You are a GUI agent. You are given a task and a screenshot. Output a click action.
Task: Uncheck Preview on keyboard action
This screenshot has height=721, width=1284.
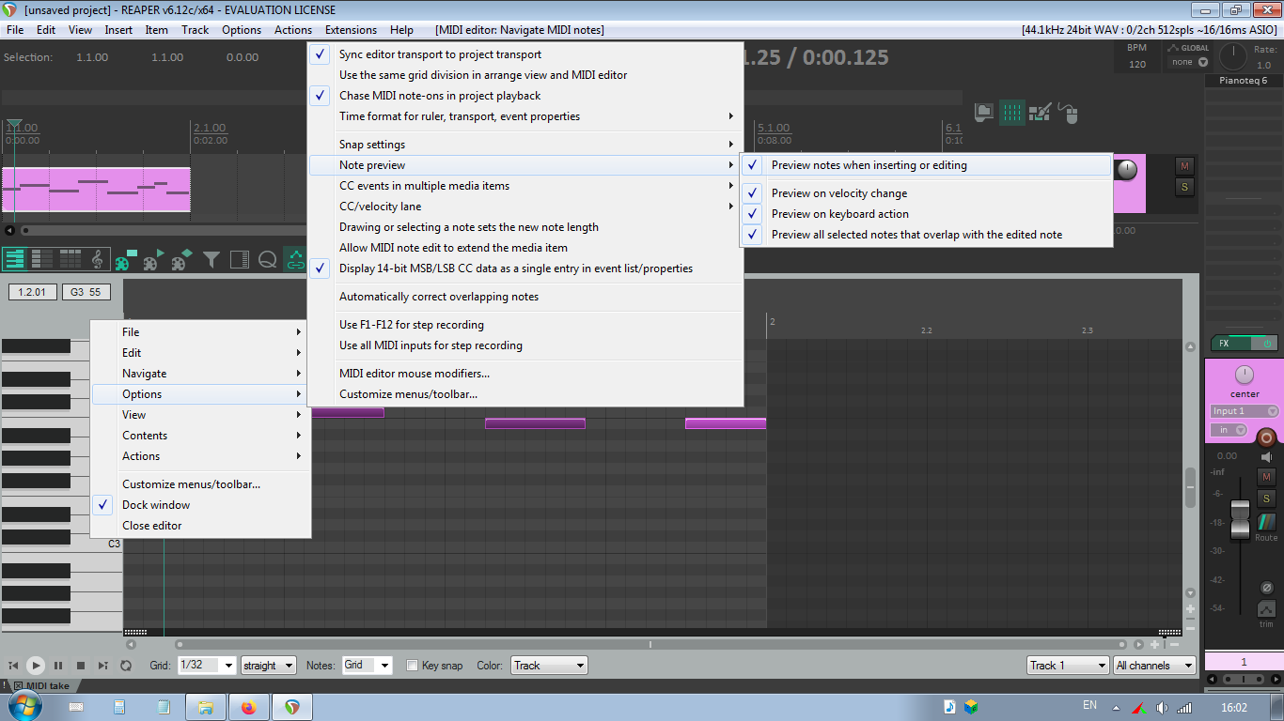(926, 214)
